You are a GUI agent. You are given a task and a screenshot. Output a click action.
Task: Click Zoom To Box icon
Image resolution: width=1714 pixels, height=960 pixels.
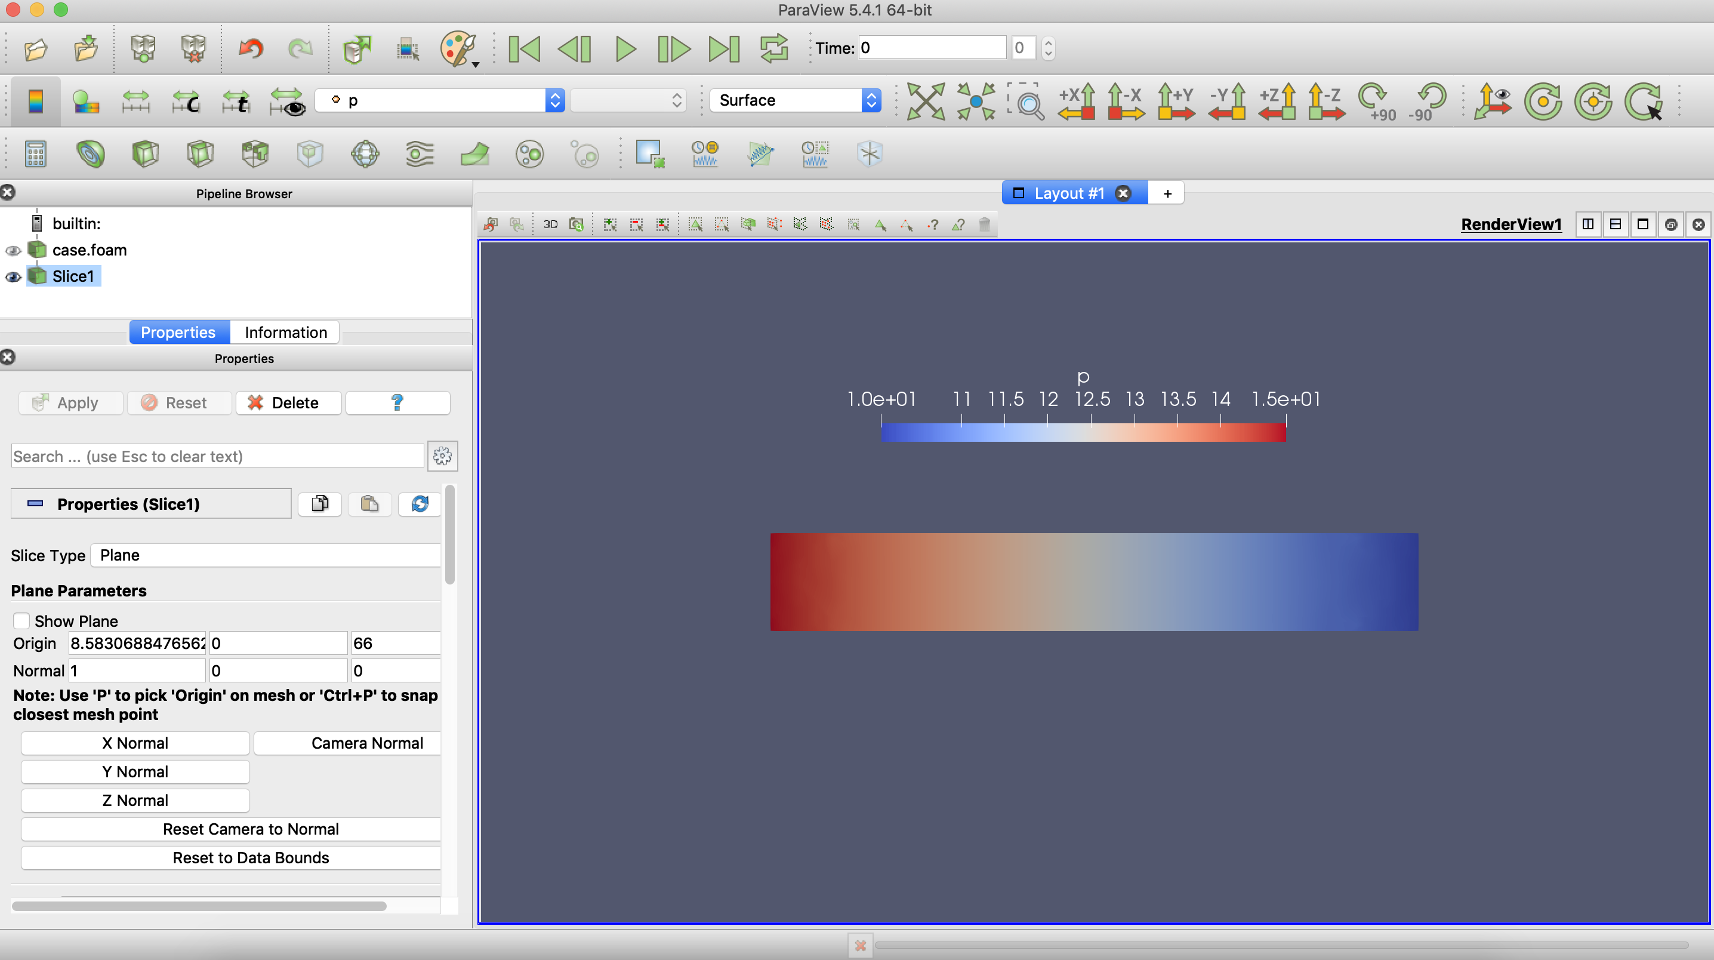(x=1026, y=101)
